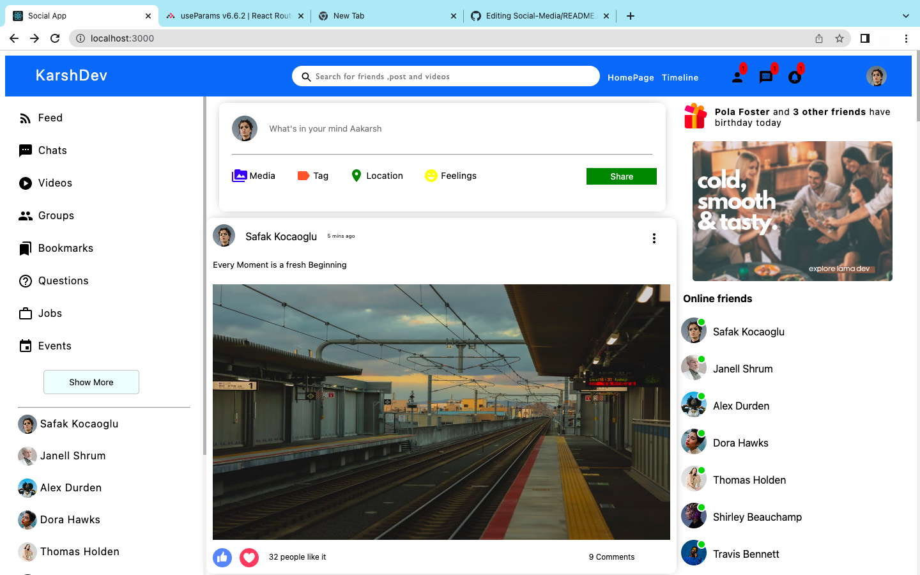
Task: Like Safak Kocaoglu's post with the heart
Action: (249, 557)
